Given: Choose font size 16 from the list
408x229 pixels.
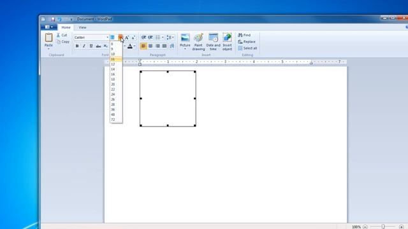Looking at the screenshot, I should point(116,74).
